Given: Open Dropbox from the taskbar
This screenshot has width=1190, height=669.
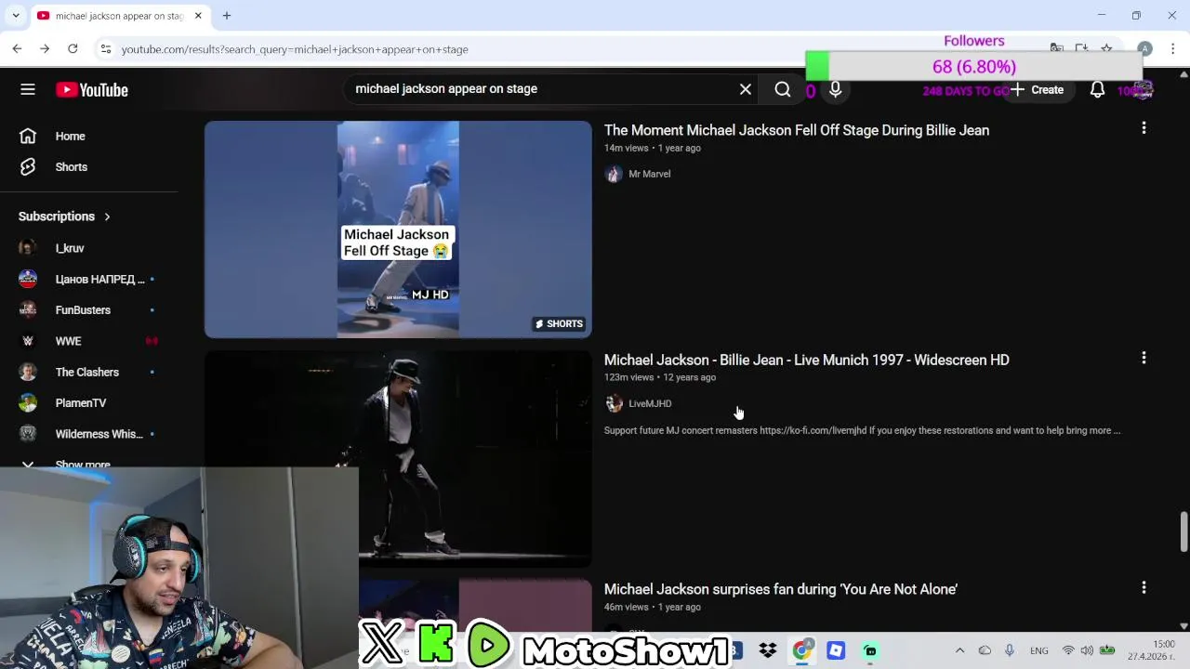Looking at the screenshot, I should 768,650.
